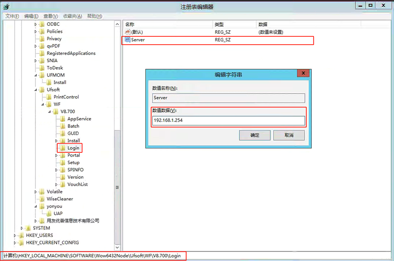Click the Login folder icon
The height and width of the screenshot is (261, 394).
point(63,148)
